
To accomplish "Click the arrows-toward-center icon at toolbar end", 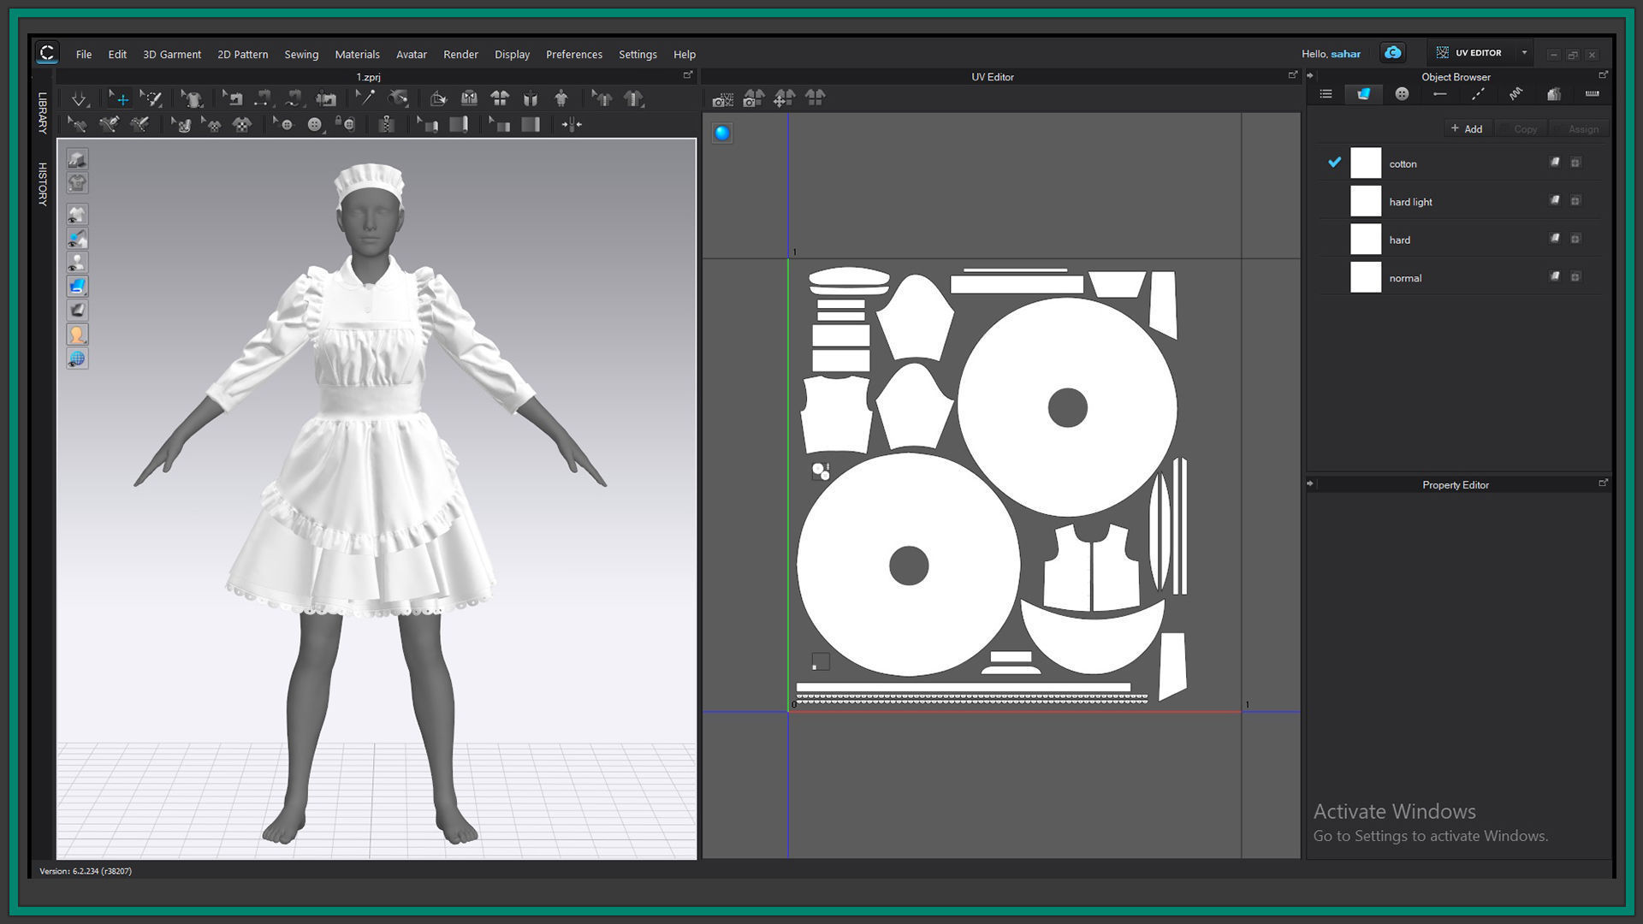I will coord(572,125).
